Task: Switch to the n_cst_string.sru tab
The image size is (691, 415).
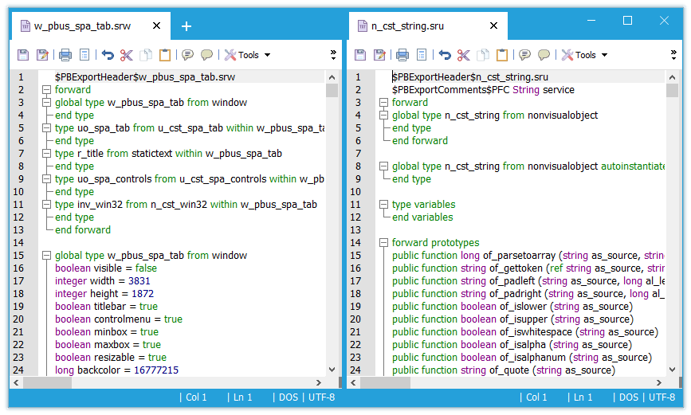Action: pyautogui.click(x=406, y=26)
